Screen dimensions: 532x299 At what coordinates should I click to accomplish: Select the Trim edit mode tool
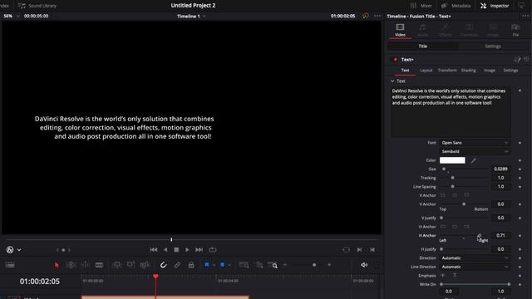click(x=71, y=265)
